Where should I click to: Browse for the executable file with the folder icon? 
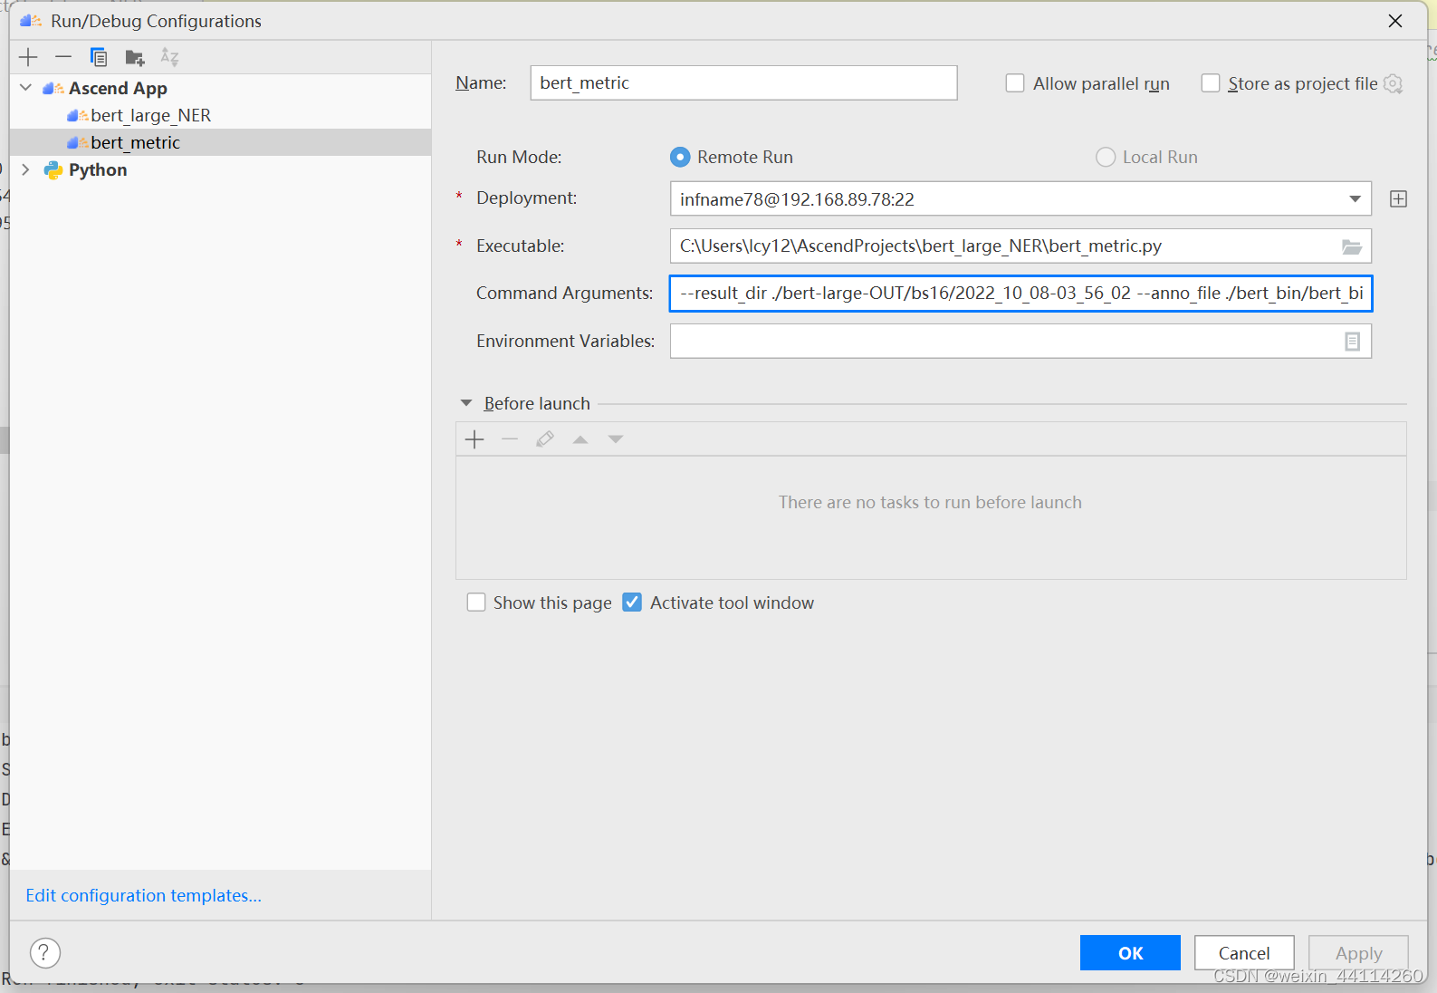1352,246
